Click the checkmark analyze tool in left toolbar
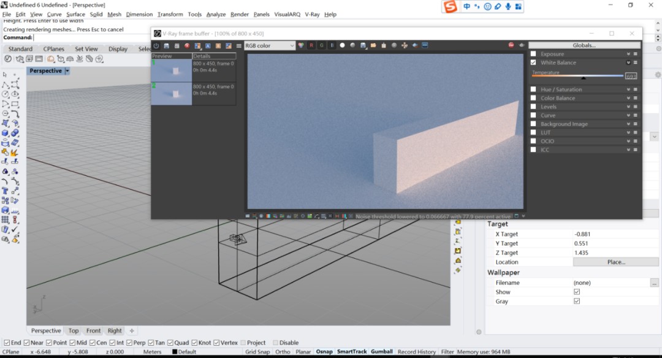The height and width of the screenshot is (358, 662). pyautogui.click(x=15, y=229)
